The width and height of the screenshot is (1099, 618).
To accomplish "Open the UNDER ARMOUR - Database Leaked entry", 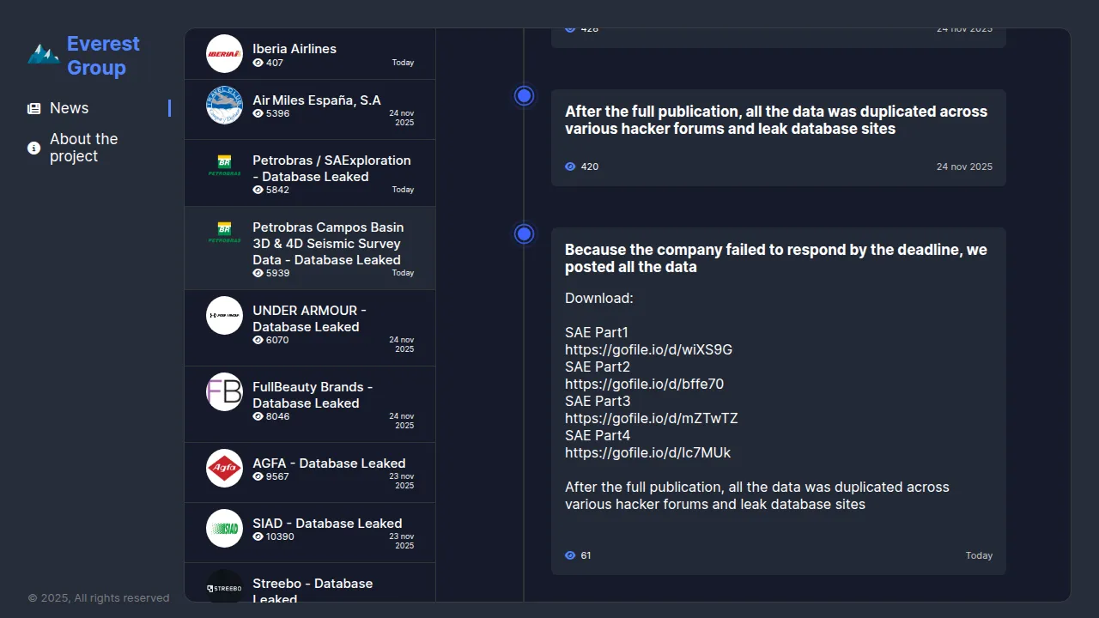I will [x=309, y=318].
